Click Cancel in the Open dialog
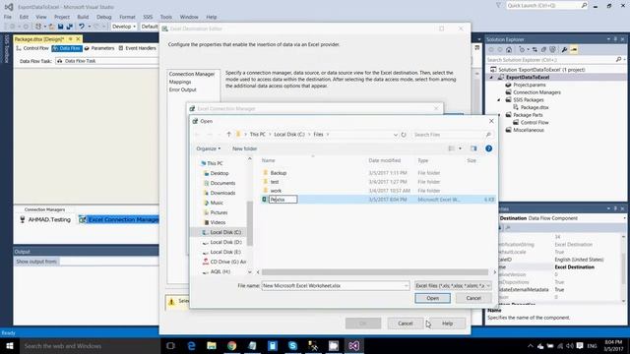Viewport: 630px width, 354px height. (473, 298)
